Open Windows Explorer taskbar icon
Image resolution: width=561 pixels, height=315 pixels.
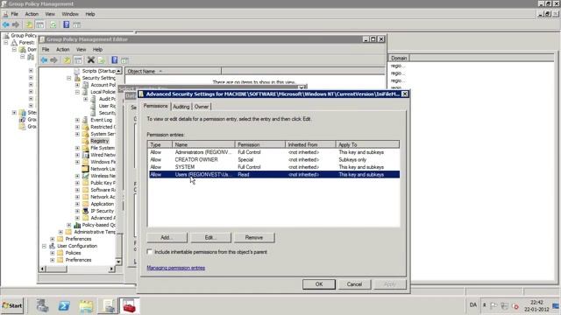[86, 305]
